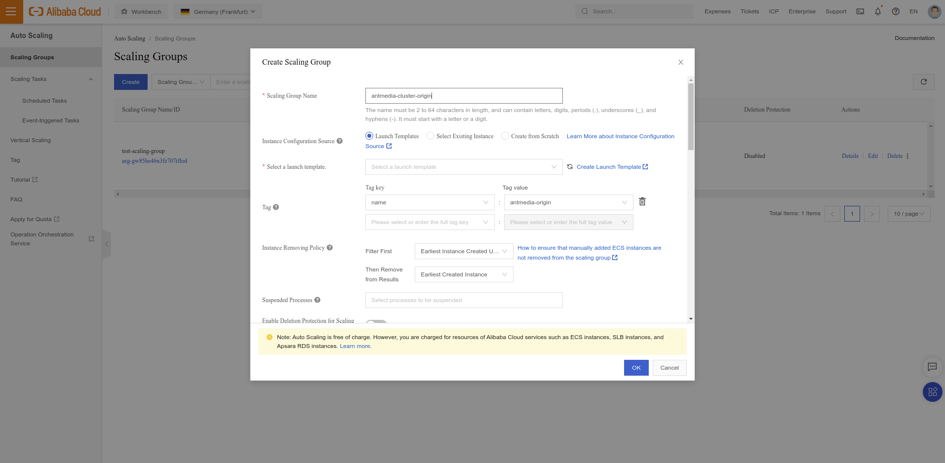
Task: Refresh the launch template list
Action: tap(570, 167)
